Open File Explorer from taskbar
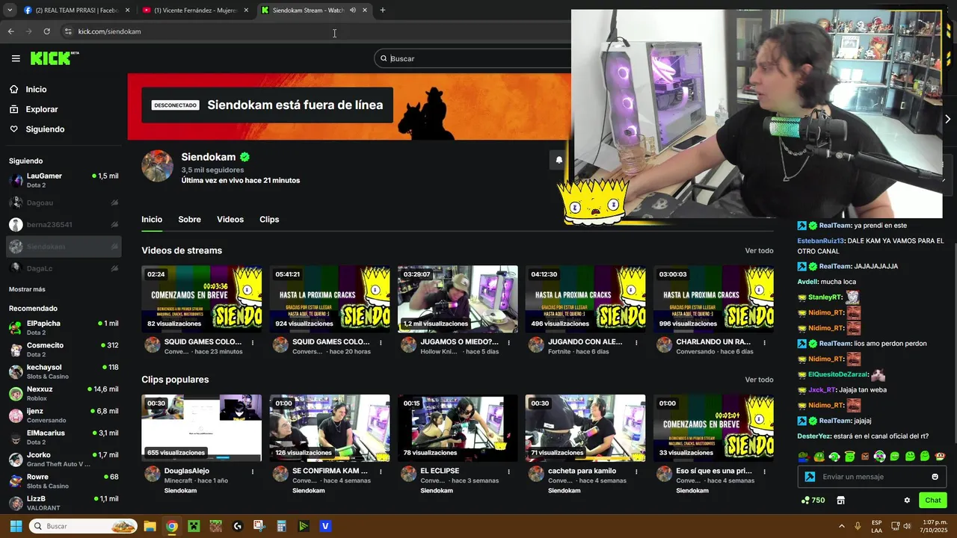Viewport: 957px width, 538px height. tap(150, 526)
